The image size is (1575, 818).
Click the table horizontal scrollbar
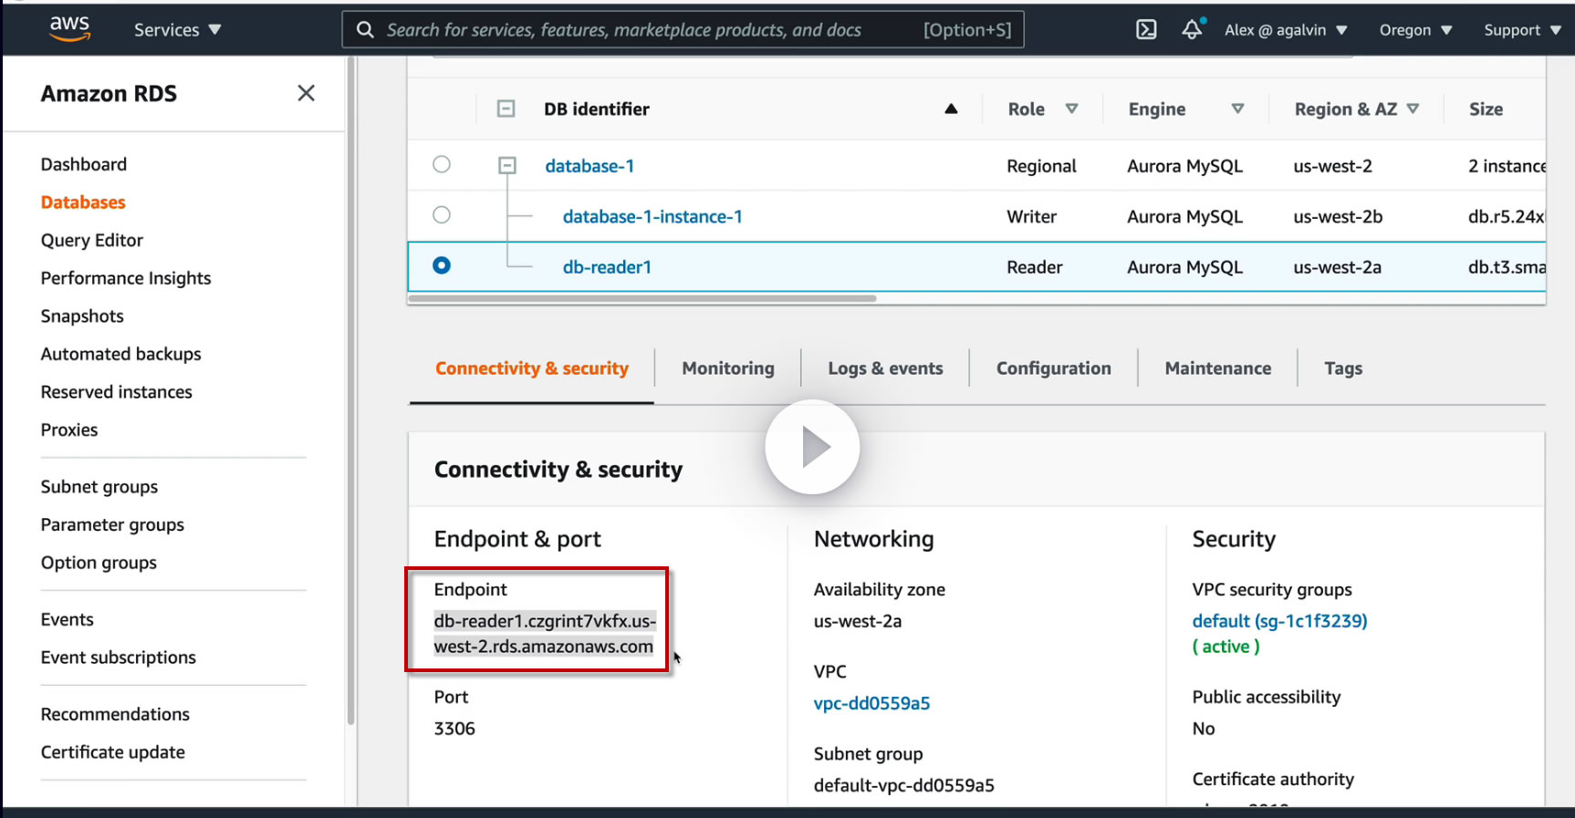pyautogui.click(x=643, y=298)
